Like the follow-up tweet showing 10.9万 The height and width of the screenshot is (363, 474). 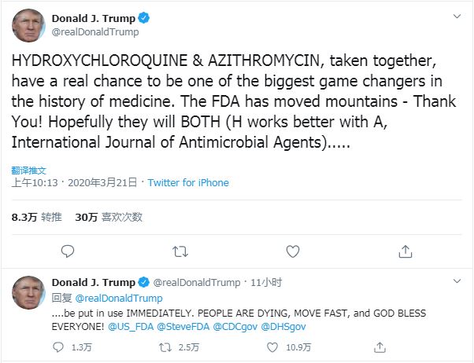[272, 346]
